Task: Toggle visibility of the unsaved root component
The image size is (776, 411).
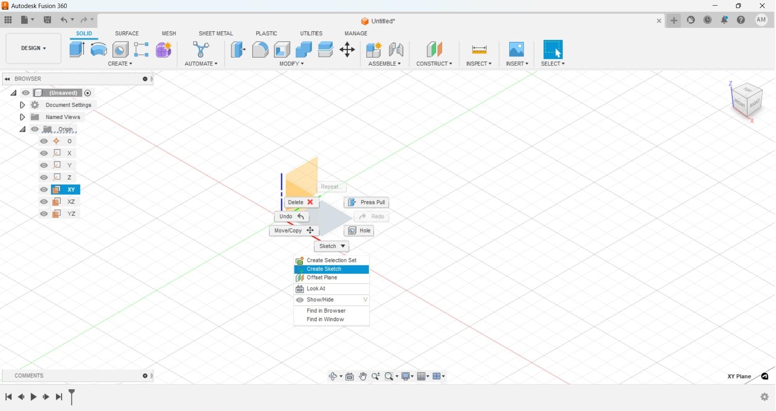Action: 26,93
